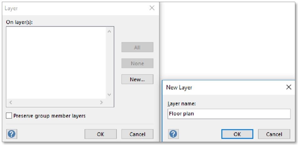Click inside the empty On layer(s) list
298x145 pixels.
click(x=56, y=63)
